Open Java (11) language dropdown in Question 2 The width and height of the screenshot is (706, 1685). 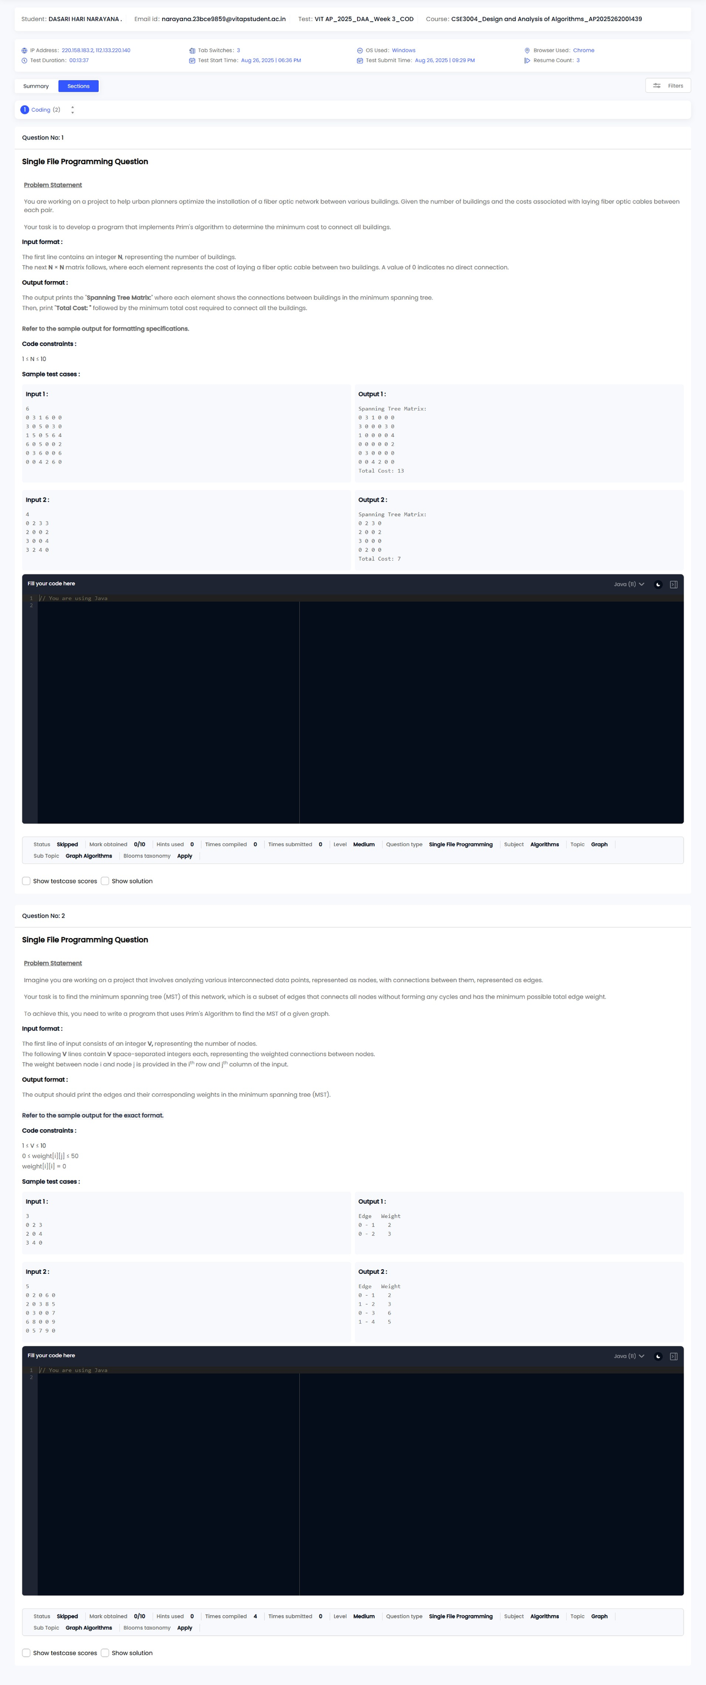(x=628, y=1356)
